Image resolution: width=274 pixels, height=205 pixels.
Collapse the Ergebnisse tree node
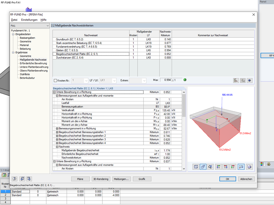[x=13, y=52]
